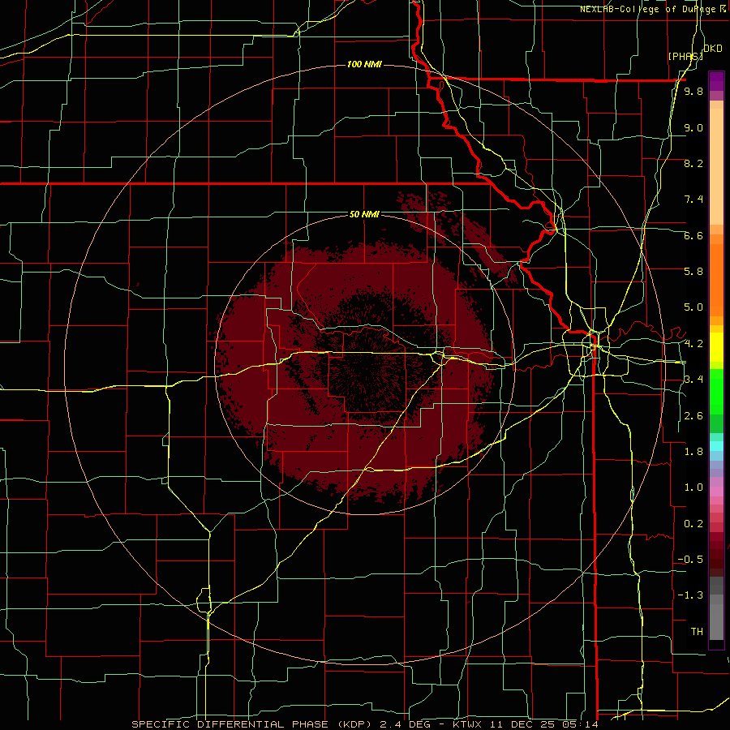The image size is (730, 730).
Task: Click the 3.4 color scale value
Action: click(x=693, y=379)
